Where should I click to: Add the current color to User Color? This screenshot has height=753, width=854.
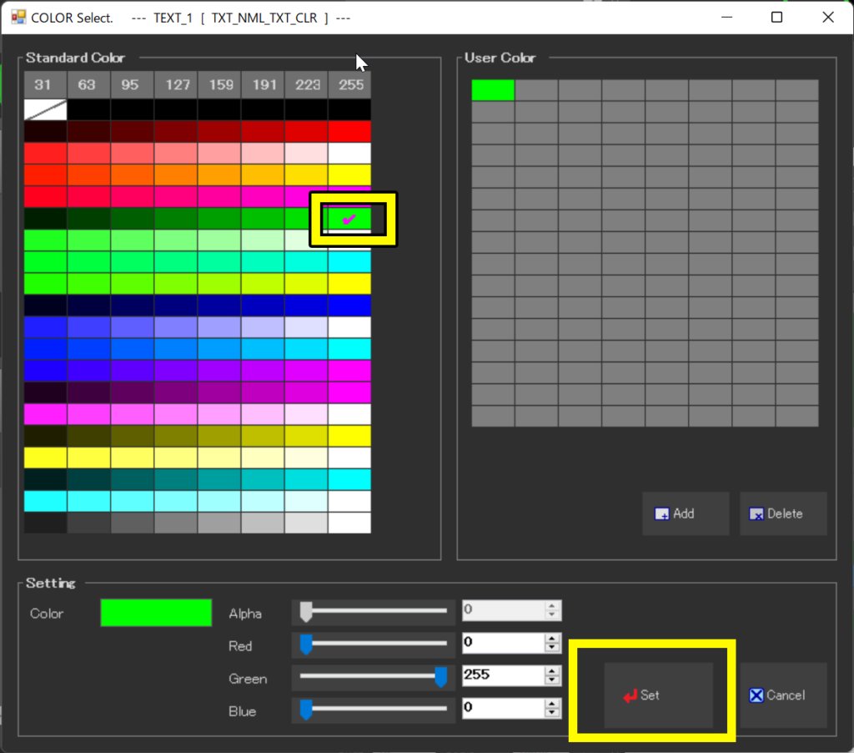685,513
